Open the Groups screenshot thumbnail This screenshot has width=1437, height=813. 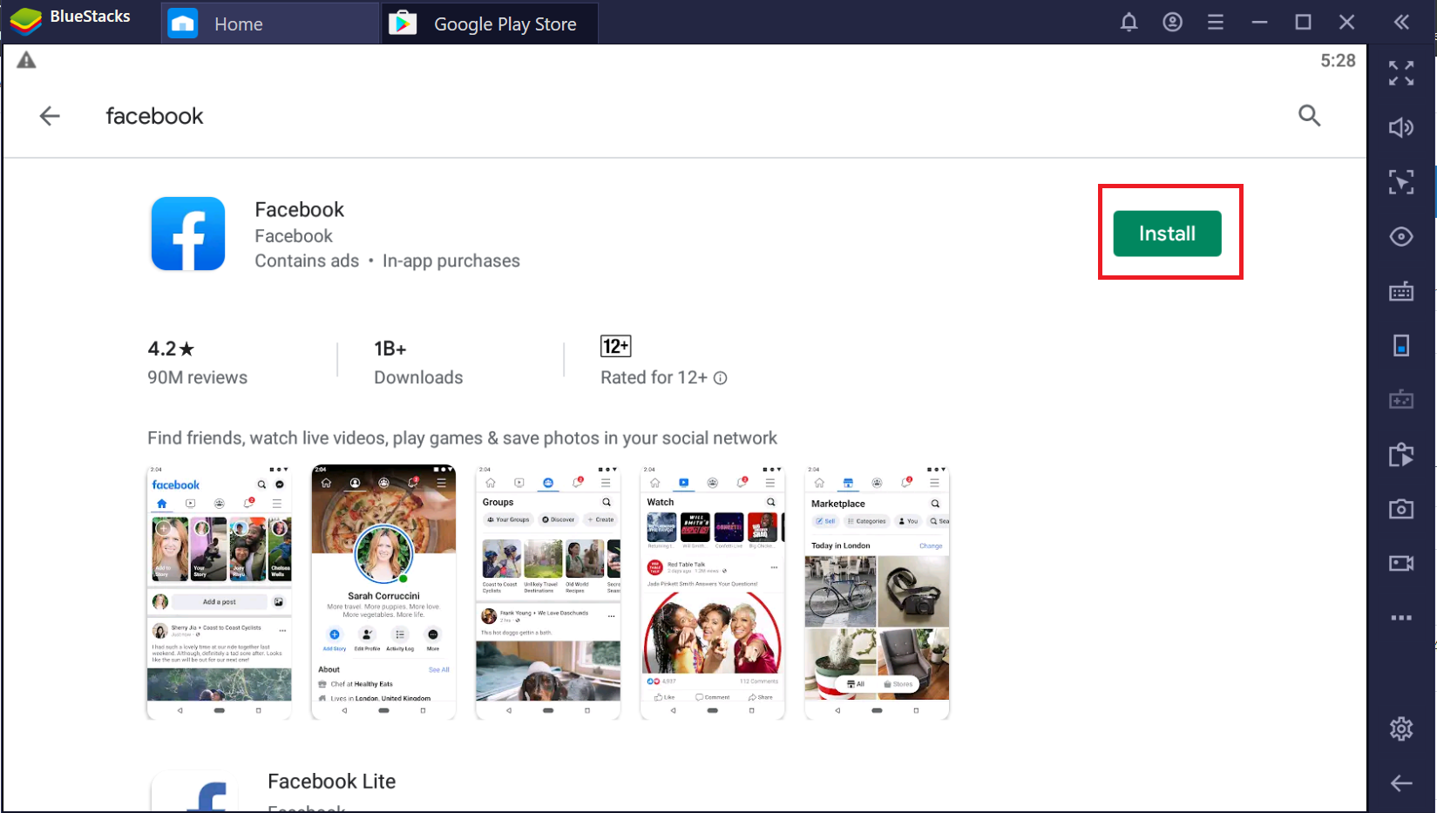pyautogui.click(x=548, y=593)
